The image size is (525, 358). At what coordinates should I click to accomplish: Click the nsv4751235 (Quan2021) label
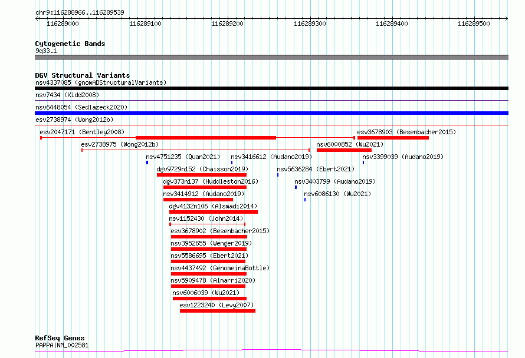tap(183, 157)
